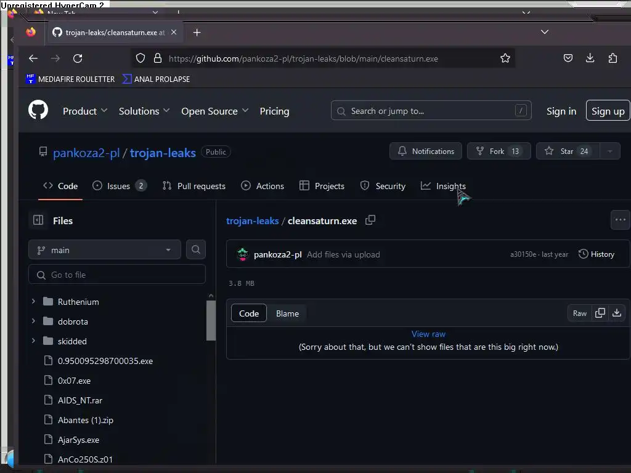Select the Security tab
Image resolution: width=631 pixels, height=473 pixels.
(383, 186)
